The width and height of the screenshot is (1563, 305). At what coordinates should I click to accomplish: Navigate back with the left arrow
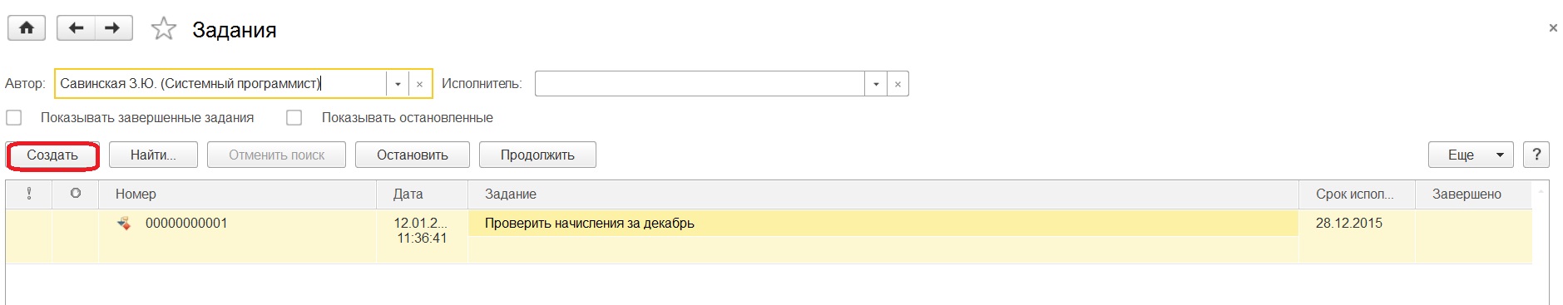tap(76, 28)
